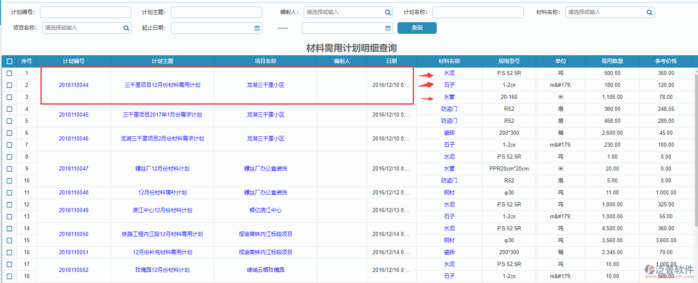Open the 编制人 combo box
This screenshot has height=283, width=698.
pos(343,12)
